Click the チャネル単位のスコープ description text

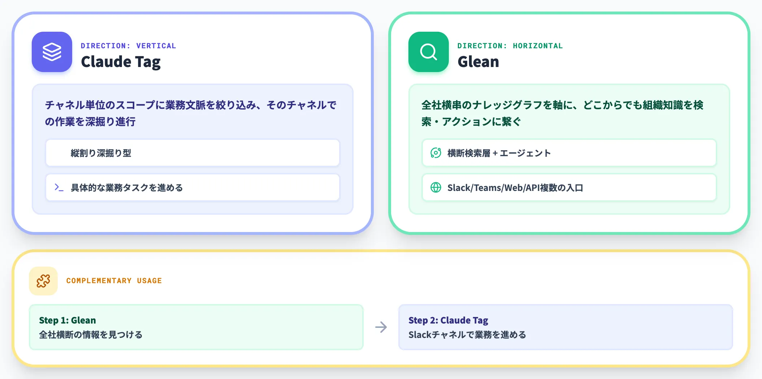coord(191,113)
